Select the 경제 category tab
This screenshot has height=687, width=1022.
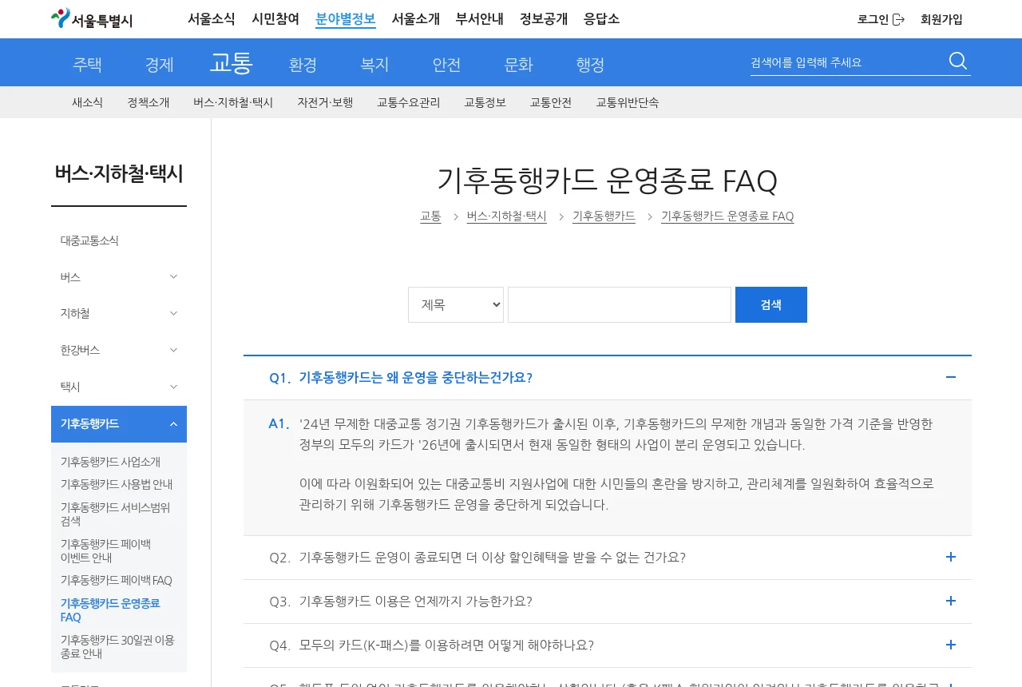pos(159,65)
